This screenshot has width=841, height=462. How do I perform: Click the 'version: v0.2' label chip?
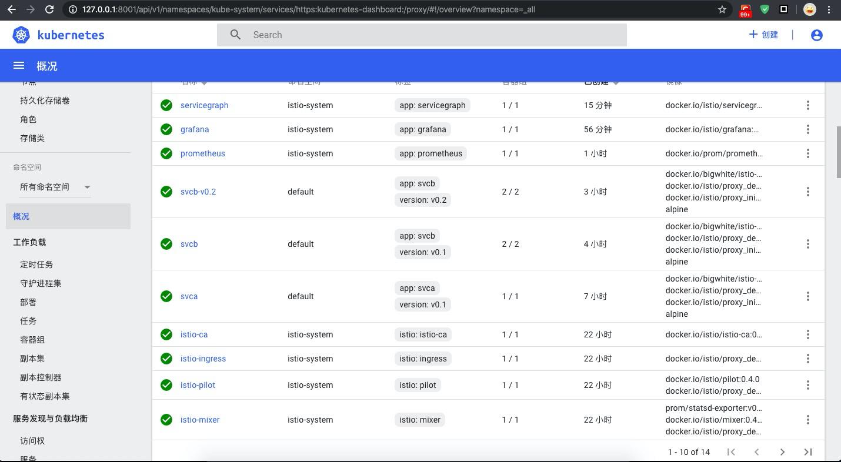(423, 200)
